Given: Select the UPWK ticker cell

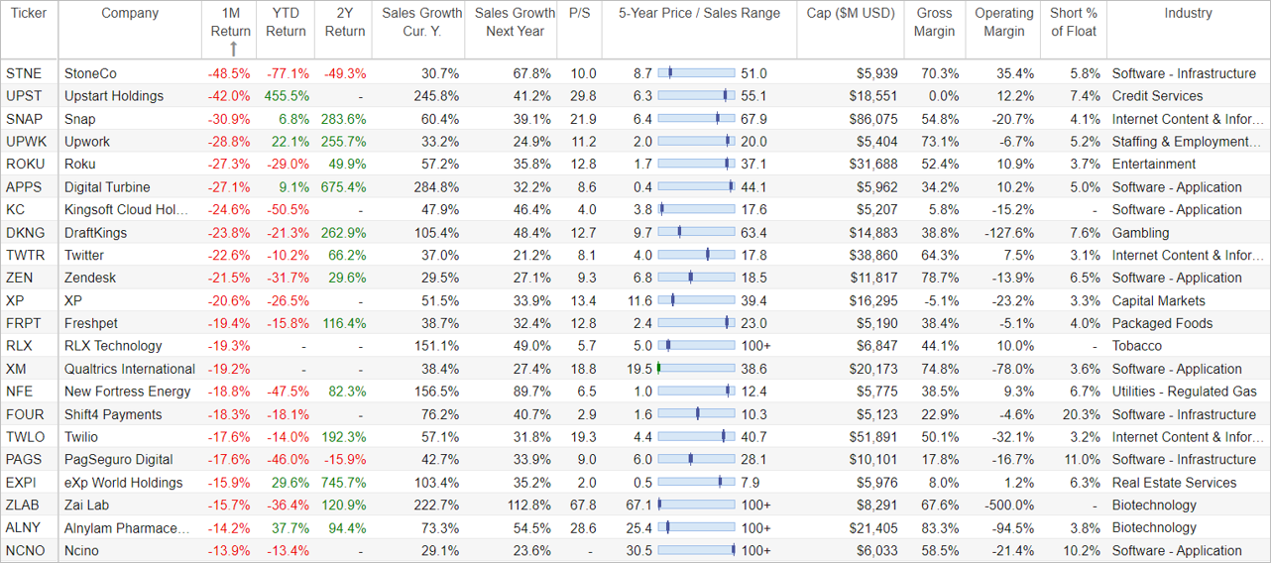Looking at the screenshot, I should (x=26, y=142).
